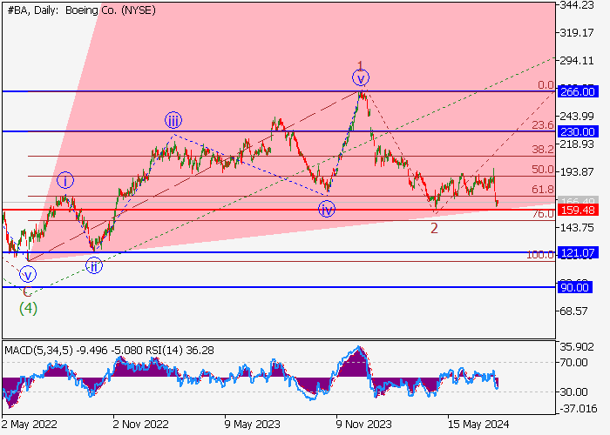Click the 193.87 price axis value

[577, 171]
